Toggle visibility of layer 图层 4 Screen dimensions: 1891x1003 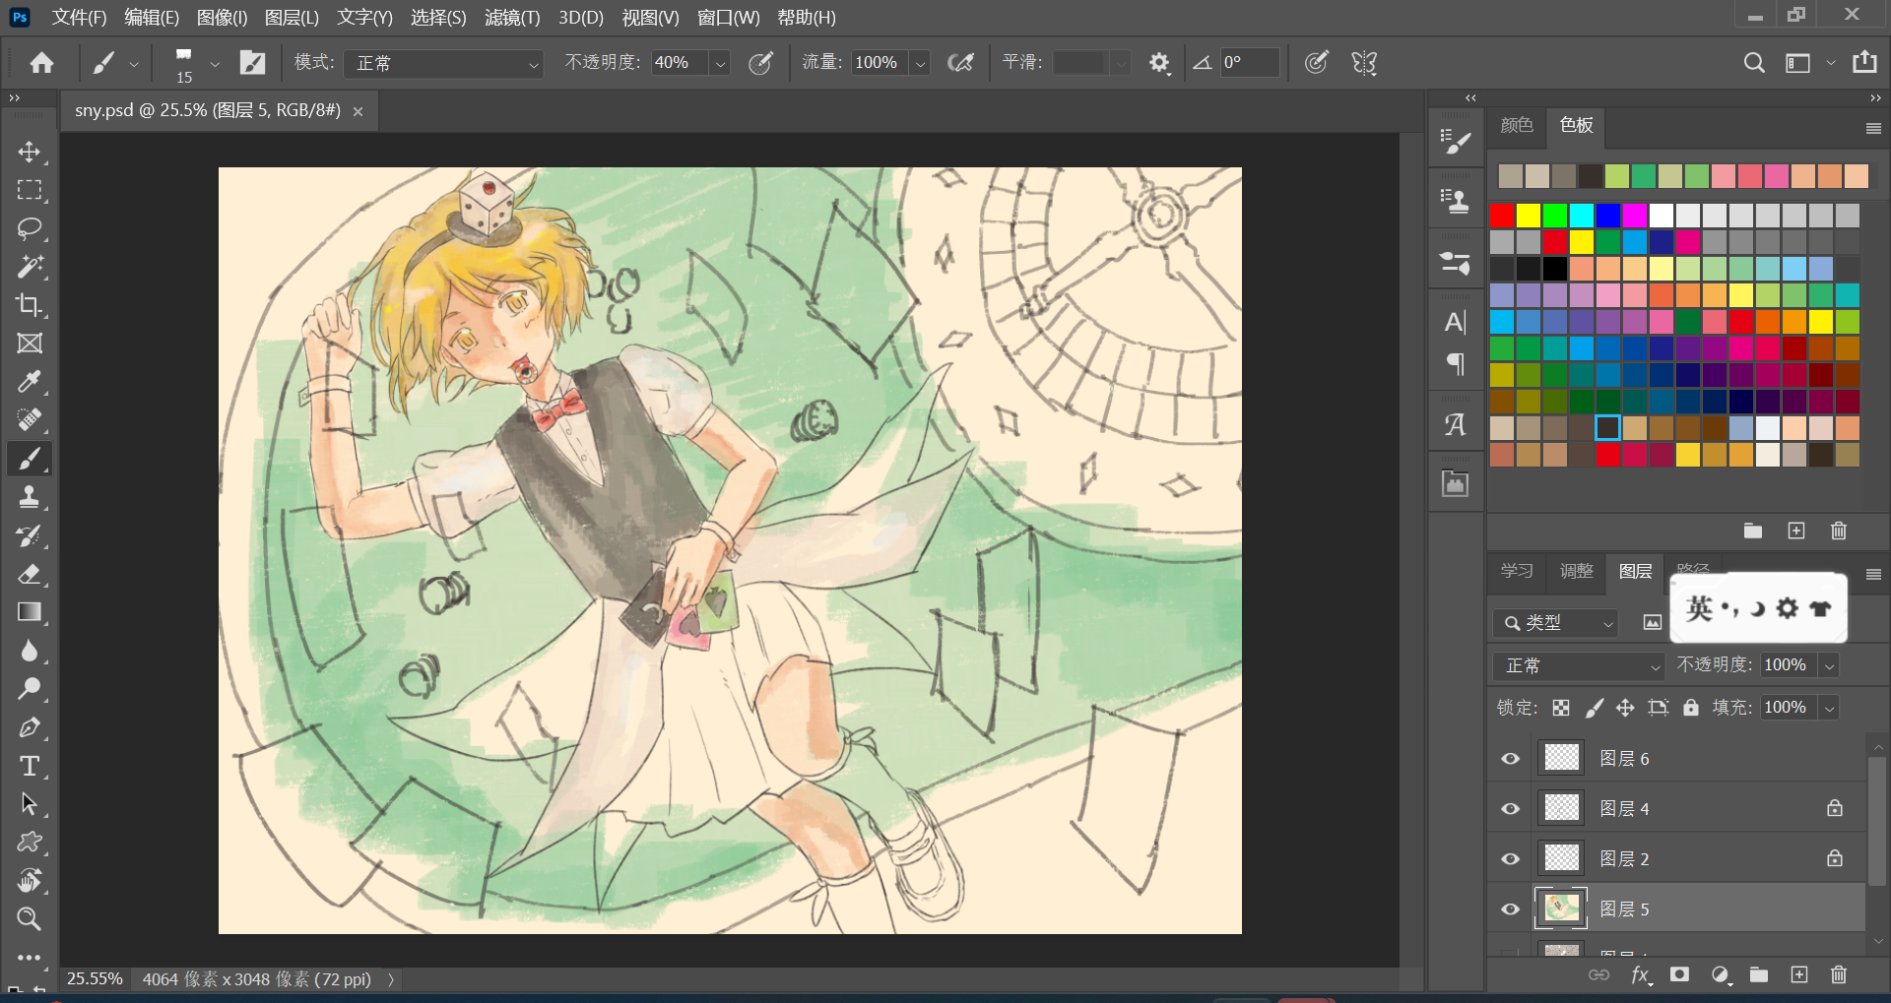(1510, 809)
